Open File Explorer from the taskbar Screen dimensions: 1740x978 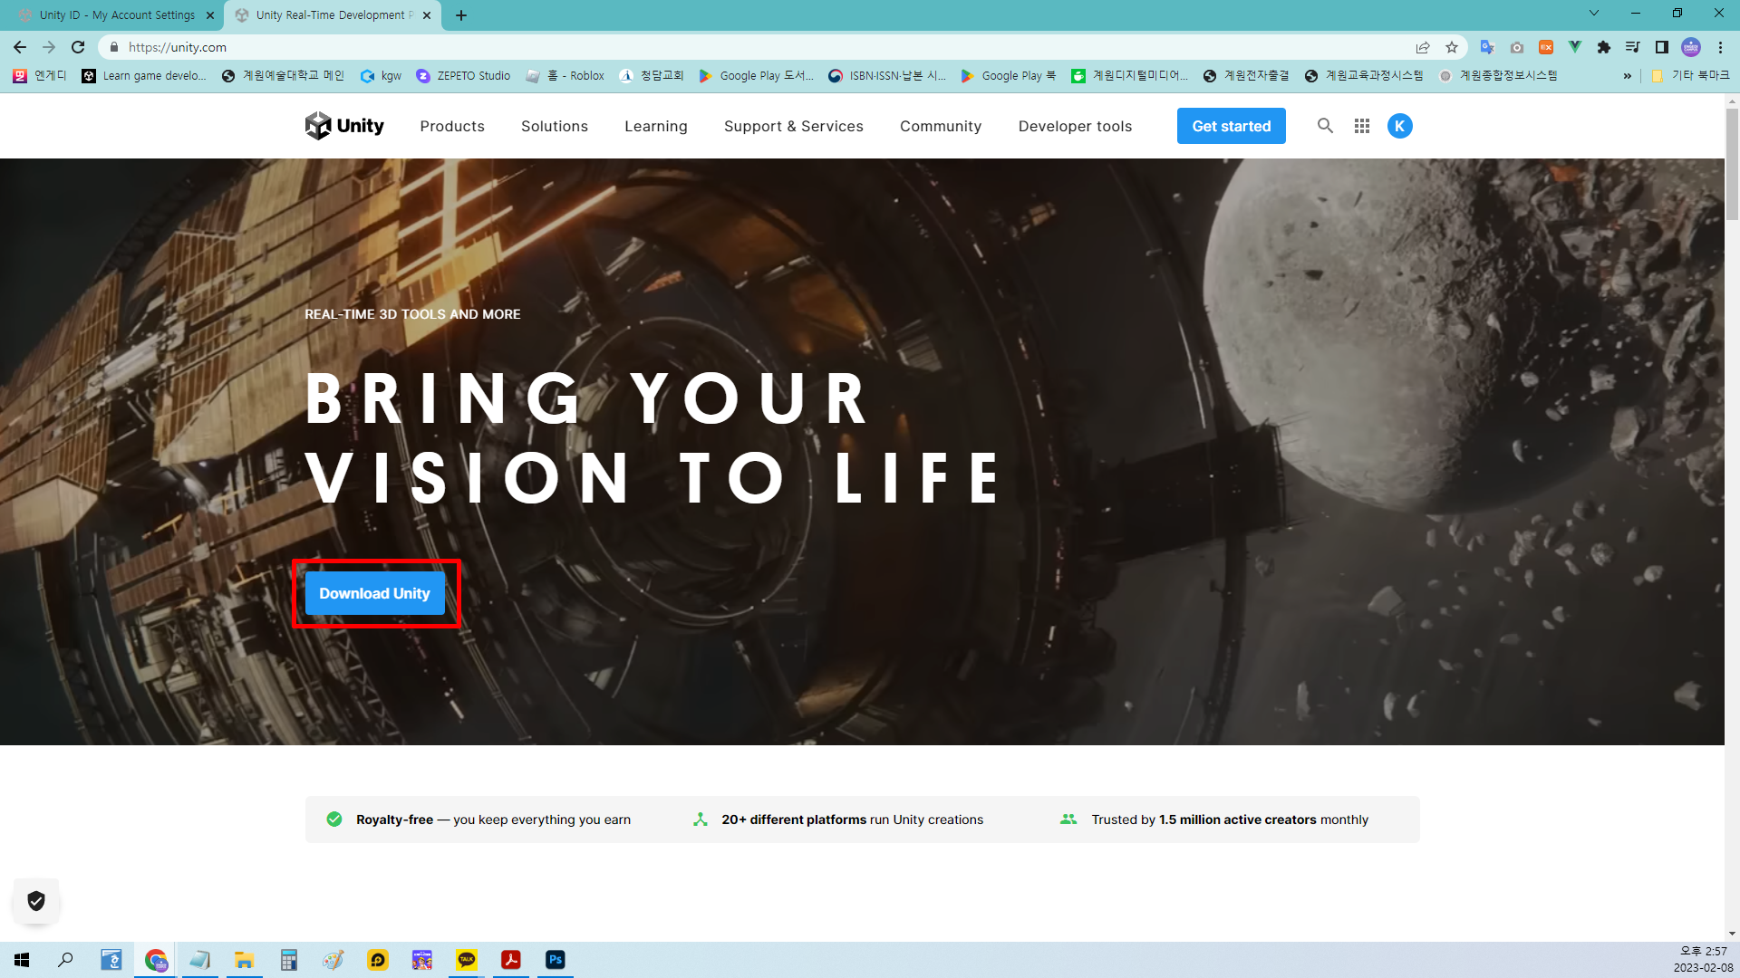pyautogui.click(x=245, y=959)
